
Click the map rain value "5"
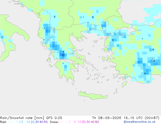(x=145, y=73)
